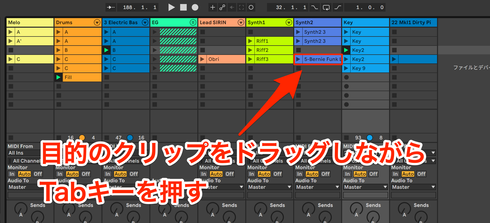Launch clip C in Melo track

pyautogui.click(x=10, y=59)
